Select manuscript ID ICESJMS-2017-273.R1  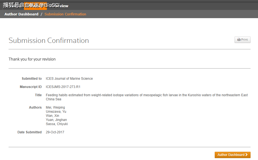[63, 87]
